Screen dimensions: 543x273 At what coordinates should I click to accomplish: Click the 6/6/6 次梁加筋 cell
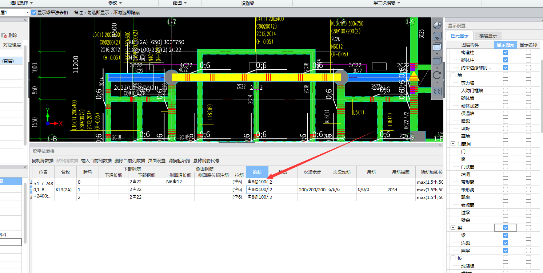(x=342, y=190)
